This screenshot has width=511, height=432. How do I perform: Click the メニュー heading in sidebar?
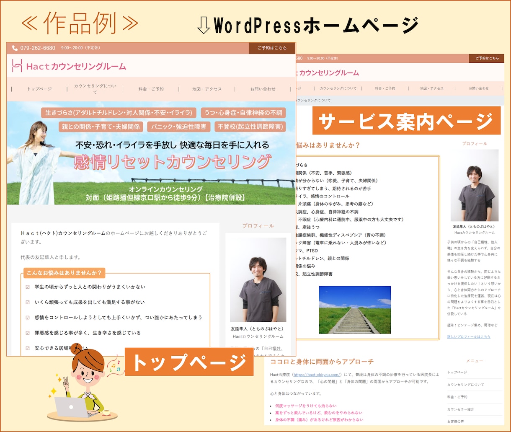tap(475, 361)
